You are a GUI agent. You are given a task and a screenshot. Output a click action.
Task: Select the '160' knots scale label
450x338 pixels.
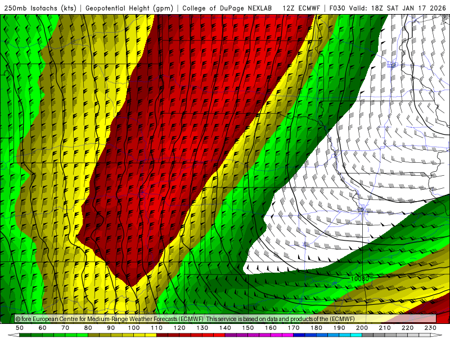271,328
